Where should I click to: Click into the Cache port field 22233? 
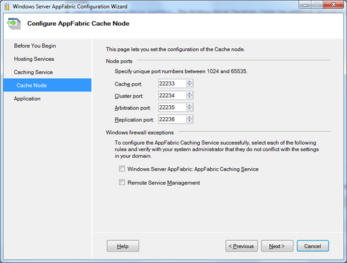[x=172, y=83]
